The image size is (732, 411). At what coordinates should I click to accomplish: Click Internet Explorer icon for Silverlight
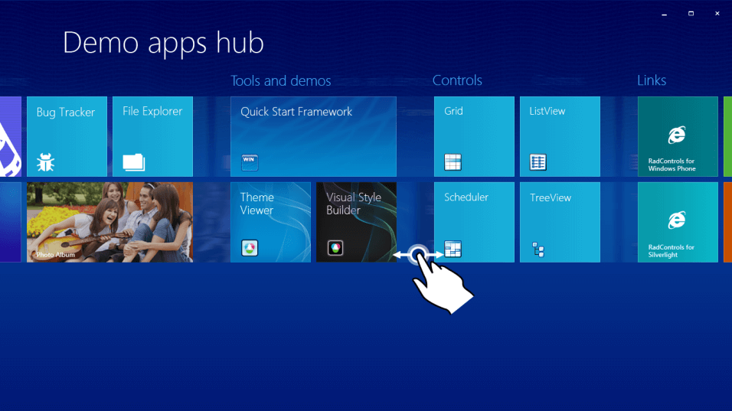677,220
